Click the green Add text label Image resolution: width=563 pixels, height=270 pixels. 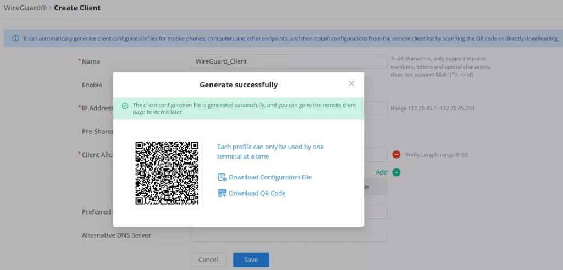point(382,172)
